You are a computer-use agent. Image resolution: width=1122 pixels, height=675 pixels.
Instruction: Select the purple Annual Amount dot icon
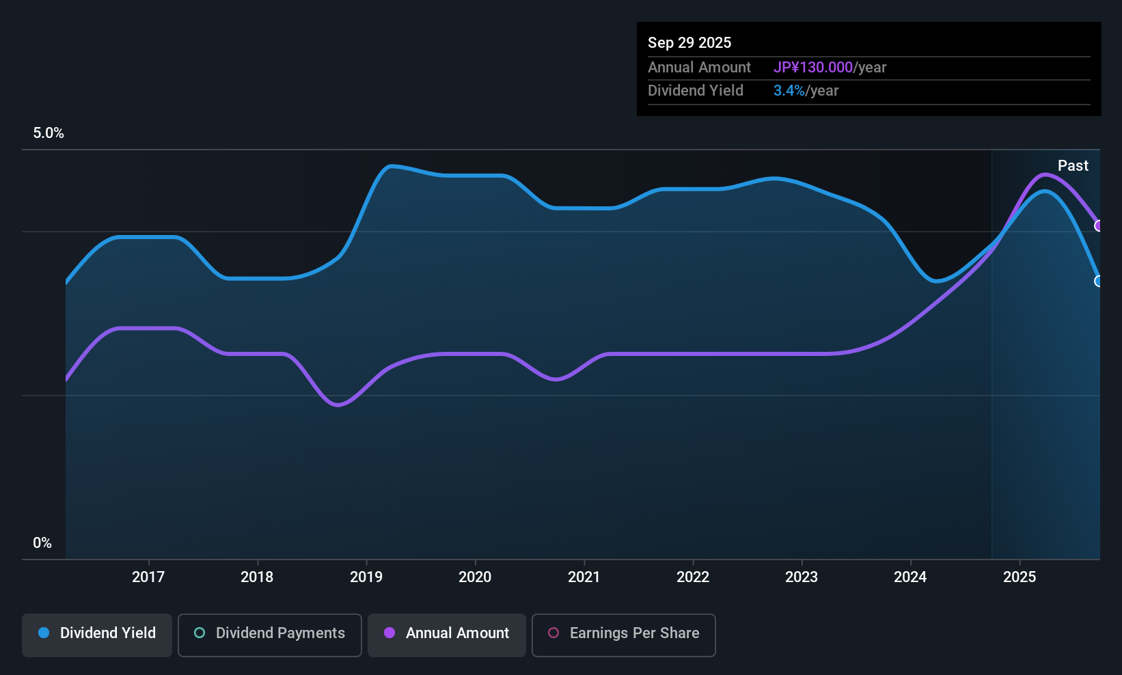point(389,633)
